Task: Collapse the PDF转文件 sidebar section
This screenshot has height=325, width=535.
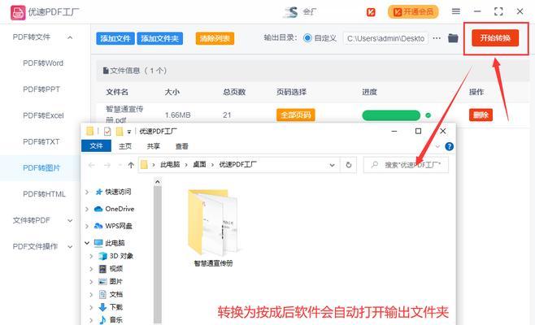Action: click(70, 37)
